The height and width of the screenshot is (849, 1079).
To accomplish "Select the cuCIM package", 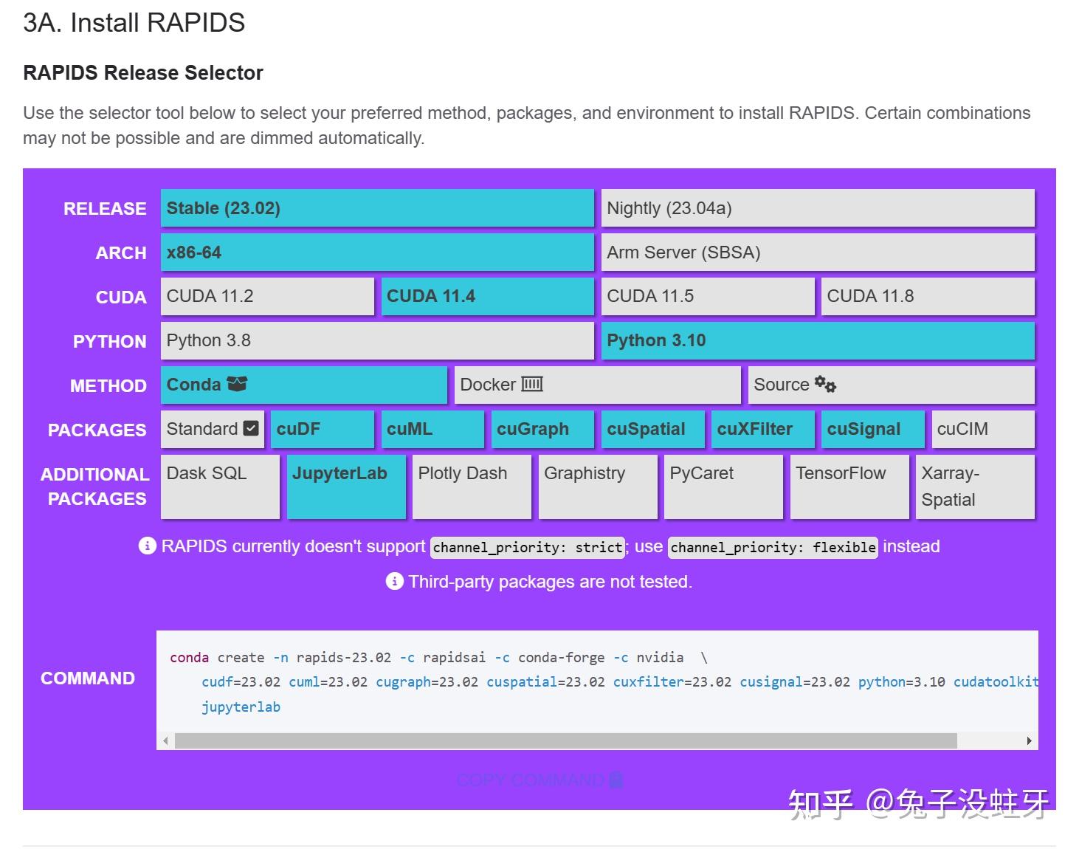I will [x=982, y=429].
